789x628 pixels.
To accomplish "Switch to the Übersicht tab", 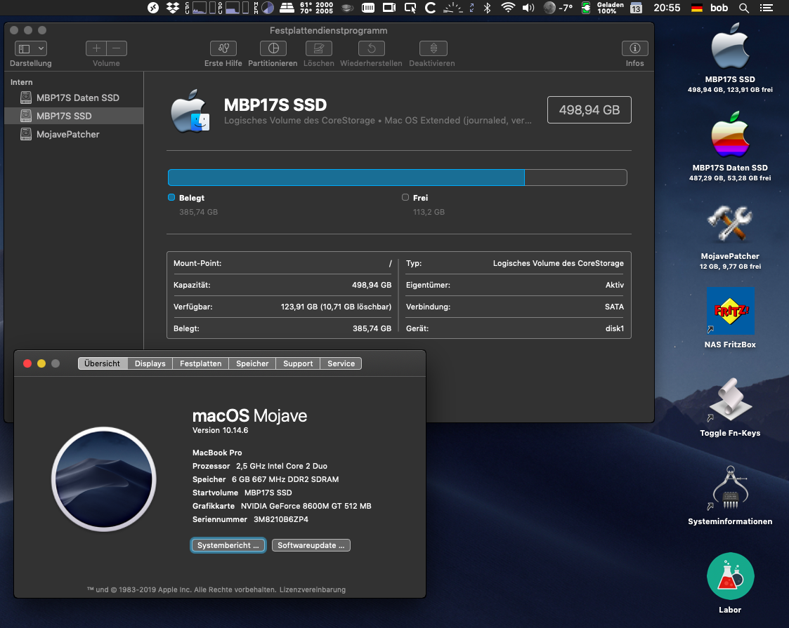I will tap(103, 363).
